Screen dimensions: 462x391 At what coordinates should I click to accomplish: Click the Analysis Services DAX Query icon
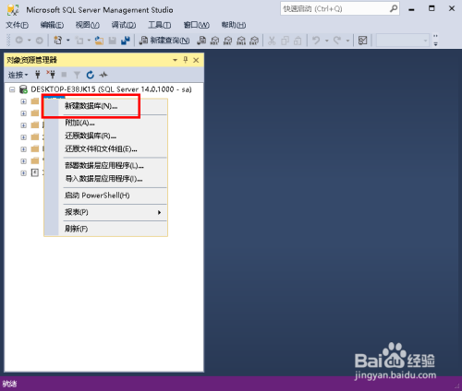254,41
